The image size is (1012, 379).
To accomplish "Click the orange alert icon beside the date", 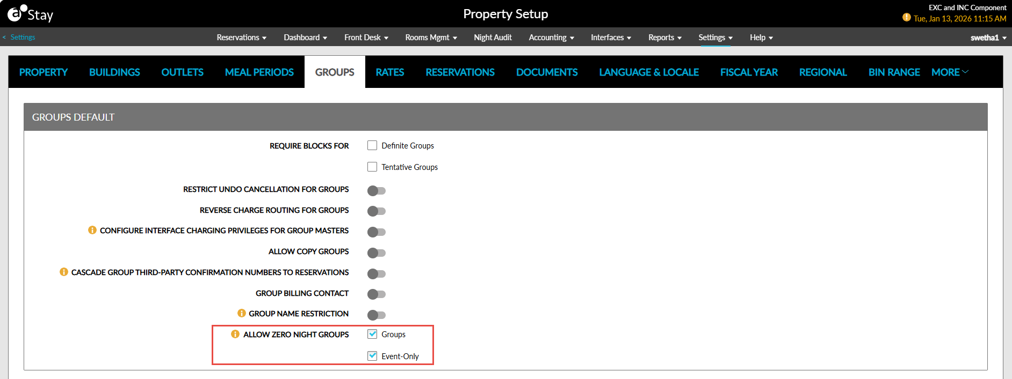I will pos(907,18).
